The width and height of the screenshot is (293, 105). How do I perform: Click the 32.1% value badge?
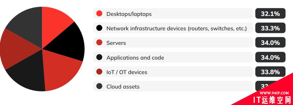pyautogui.click(x=270, y=13)
